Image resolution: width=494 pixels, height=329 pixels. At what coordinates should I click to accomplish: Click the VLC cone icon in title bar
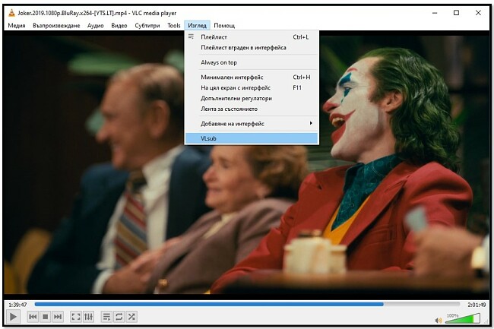click(x=11, y=13)
